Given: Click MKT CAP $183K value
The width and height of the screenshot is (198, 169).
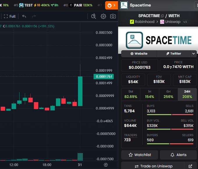Looking at the screenshot, I should (x=185, y=82).
